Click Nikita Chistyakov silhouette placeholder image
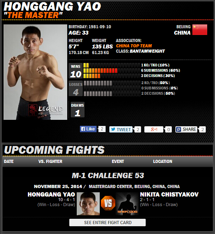The height and width of the screenshot is (234, 215). tap(127, 204)
